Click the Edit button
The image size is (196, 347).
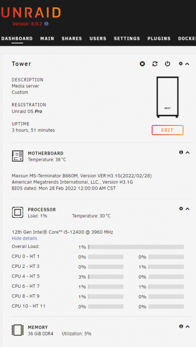tap(167, 130)
